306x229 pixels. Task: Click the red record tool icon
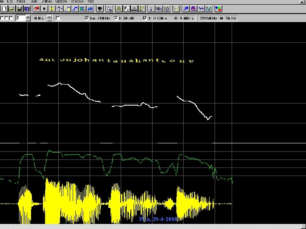click(37, 9)
